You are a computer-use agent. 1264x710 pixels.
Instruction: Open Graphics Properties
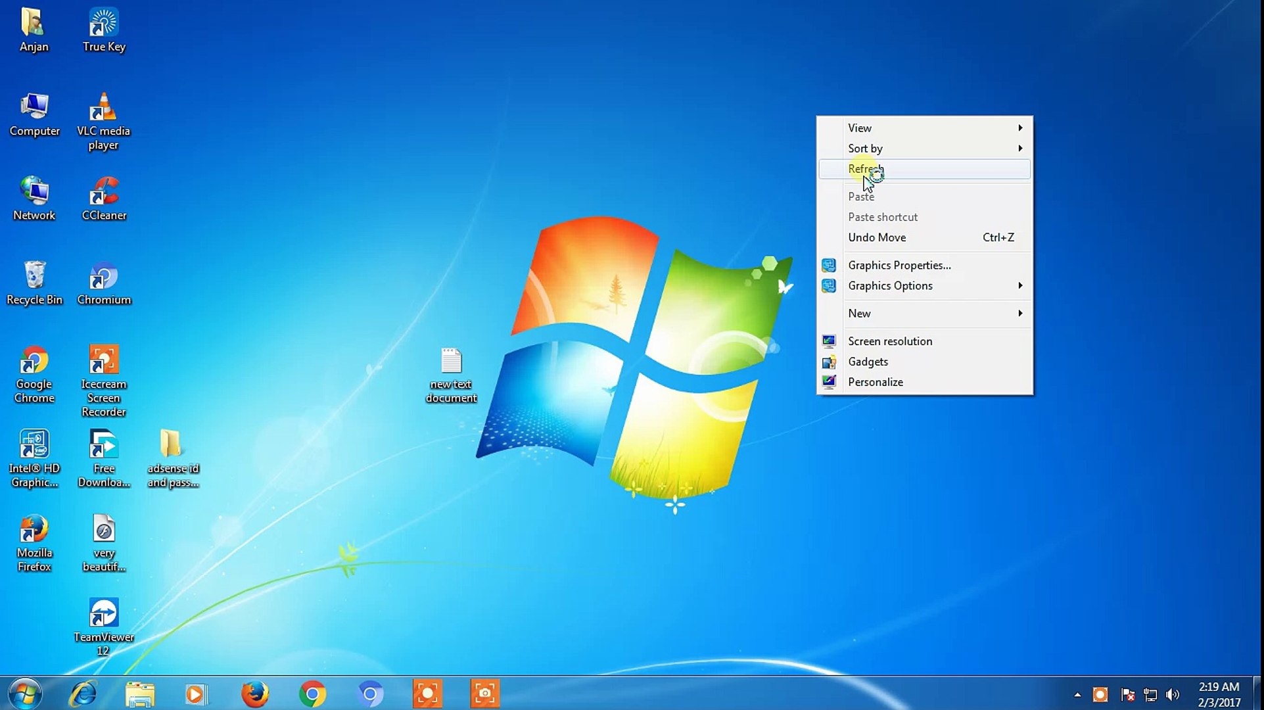click(899, 265)
